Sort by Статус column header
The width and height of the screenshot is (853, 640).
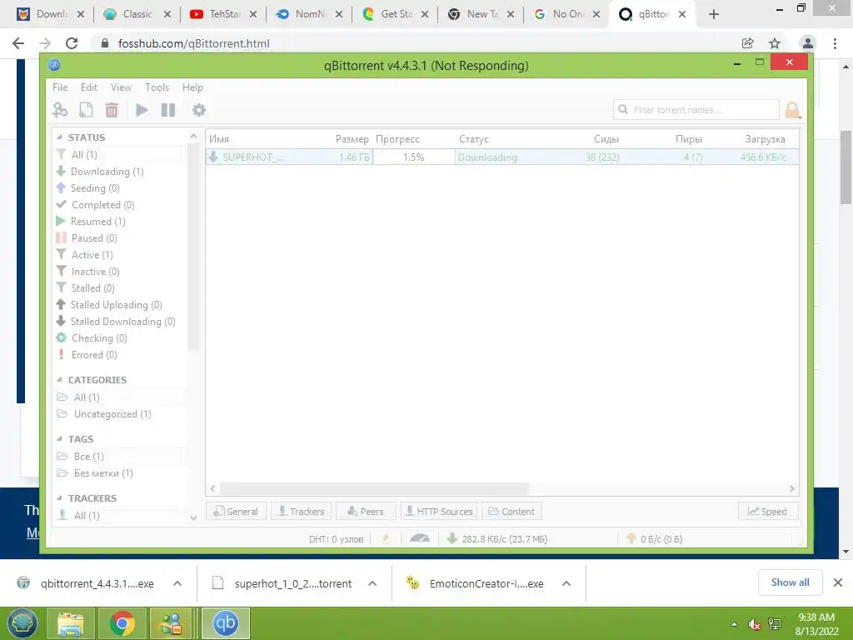474,139
